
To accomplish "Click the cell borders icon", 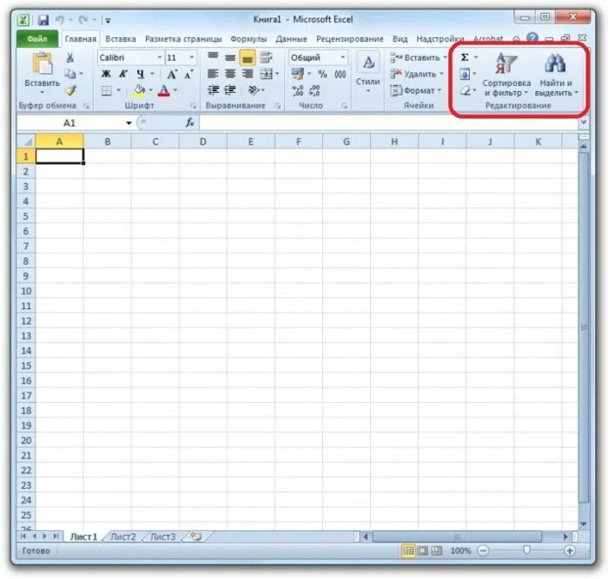I will (x=106, y=90).
